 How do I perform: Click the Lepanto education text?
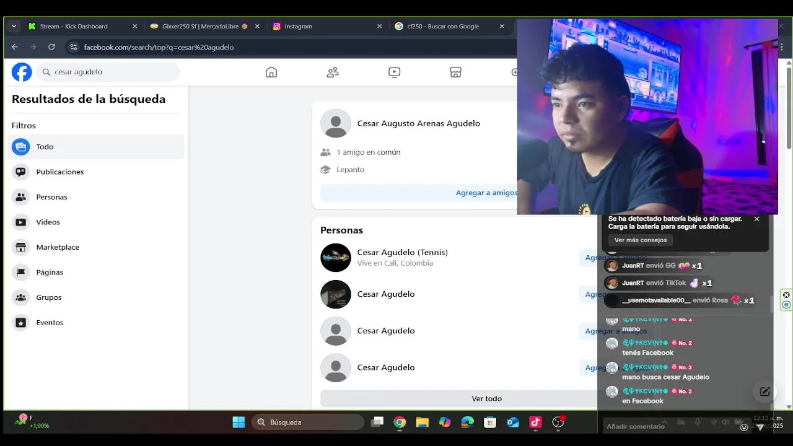(x=350, y=170)
